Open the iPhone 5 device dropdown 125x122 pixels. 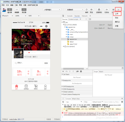pyautogui.click(x=7, y=16)
